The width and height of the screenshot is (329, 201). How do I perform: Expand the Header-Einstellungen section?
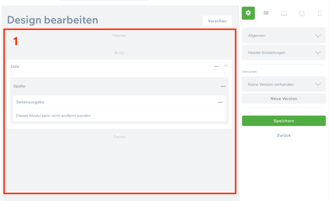coord(284,53)
